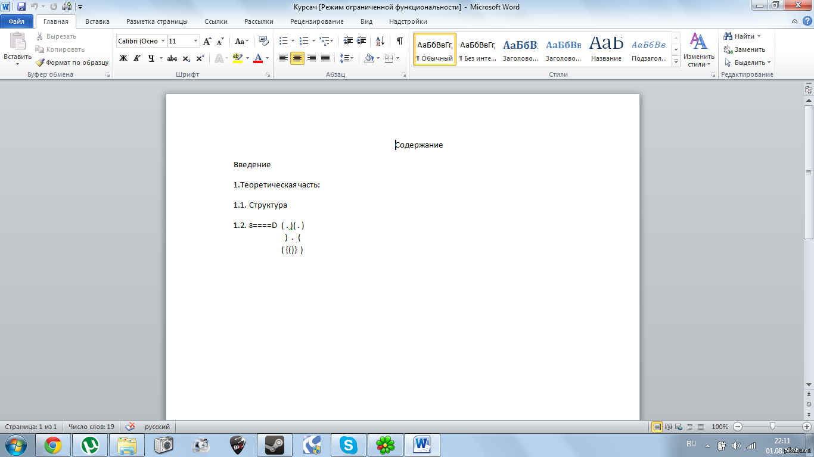Screen dimensions: 814x457
Task: Expand the line spacing dropdown
Action: (352, 58)
